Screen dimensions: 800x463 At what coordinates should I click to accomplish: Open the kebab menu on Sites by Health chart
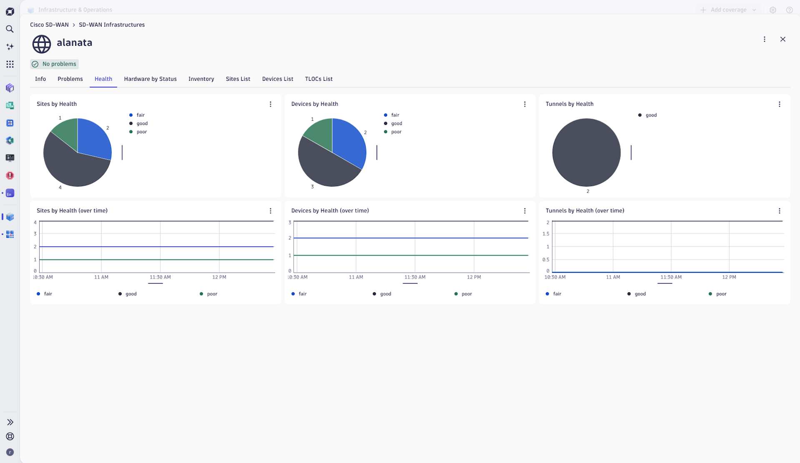click(270, 104)
